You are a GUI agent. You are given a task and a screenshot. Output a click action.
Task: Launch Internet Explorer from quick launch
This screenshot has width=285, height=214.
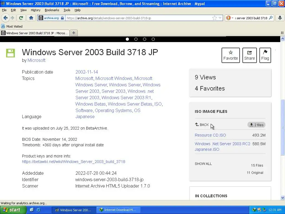point(38,210)
